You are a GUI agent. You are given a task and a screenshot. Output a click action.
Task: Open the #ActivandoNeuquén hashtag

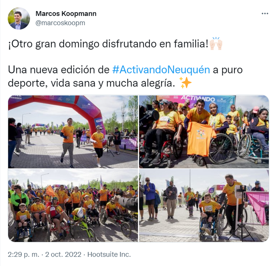pyautogui.click(x=161, y=69)
